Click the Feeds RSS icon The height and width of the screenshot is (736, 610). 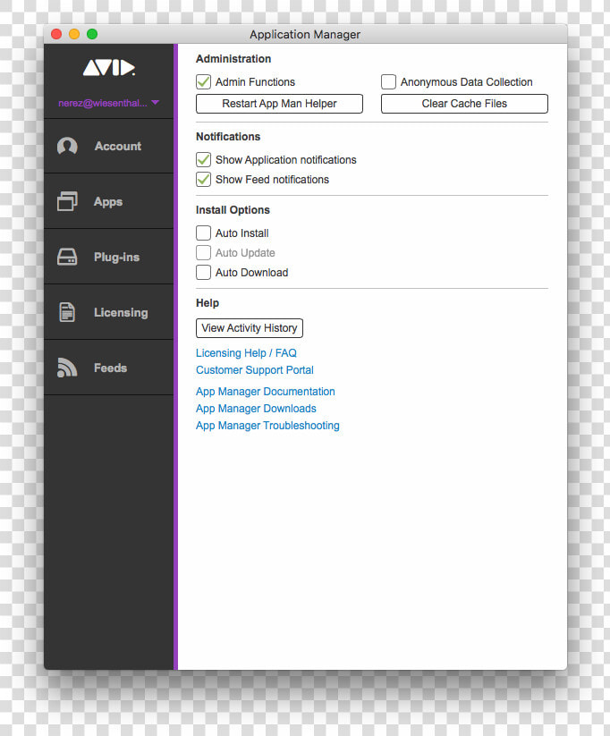[67, 368]
